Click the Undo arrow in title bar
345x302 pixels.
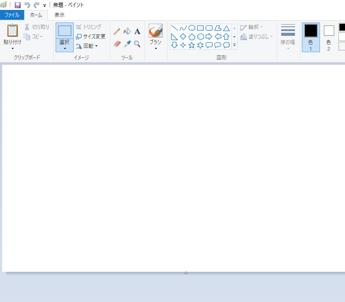point(27,5)
